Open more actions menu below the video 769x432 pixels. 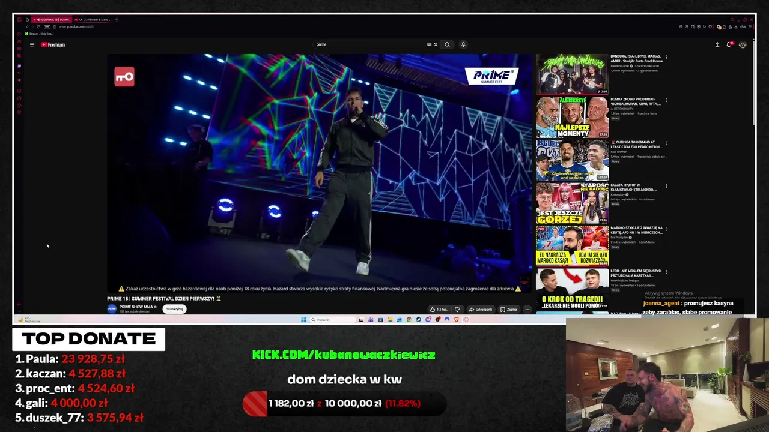click(527, 310)
